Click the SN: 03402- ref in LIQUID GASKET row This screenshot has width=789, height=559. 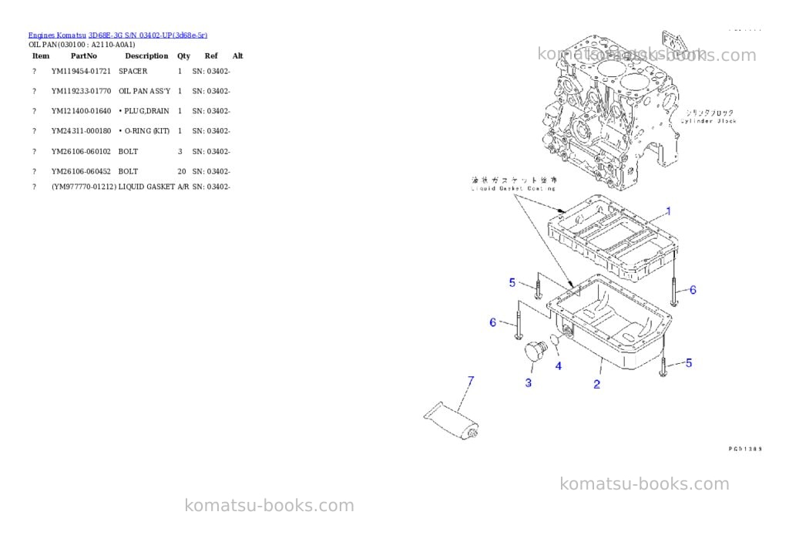[211, 187]
